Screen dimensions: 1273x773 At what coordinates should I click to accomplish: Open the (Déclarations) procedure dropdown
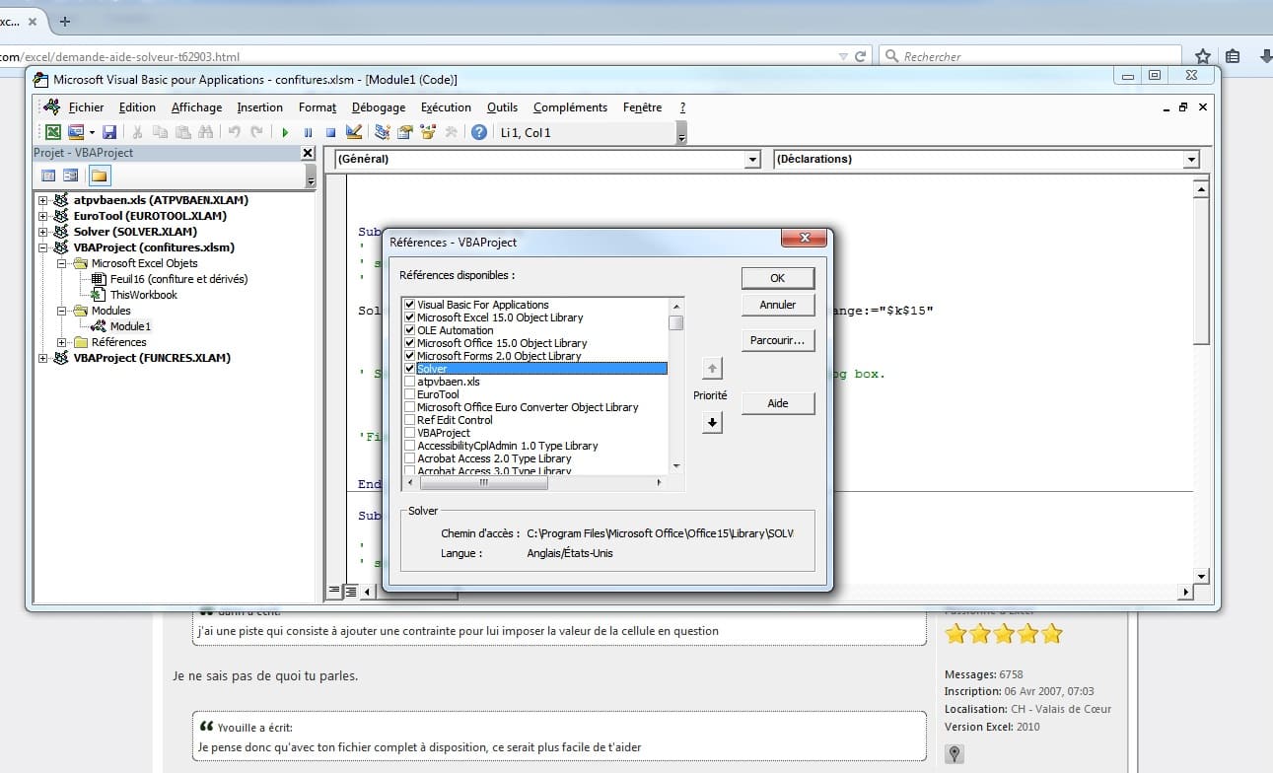[1191, 160]
